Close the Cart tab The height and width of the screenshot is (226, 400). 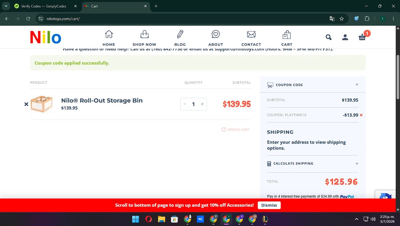[x=145, y=6]
